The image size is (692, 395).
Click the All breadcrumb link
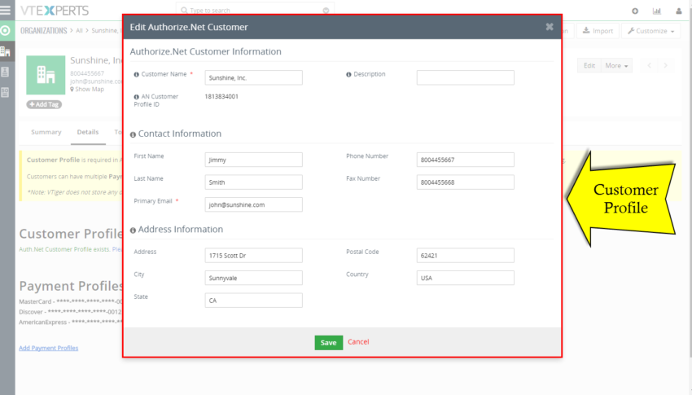[x=79, y=30]
